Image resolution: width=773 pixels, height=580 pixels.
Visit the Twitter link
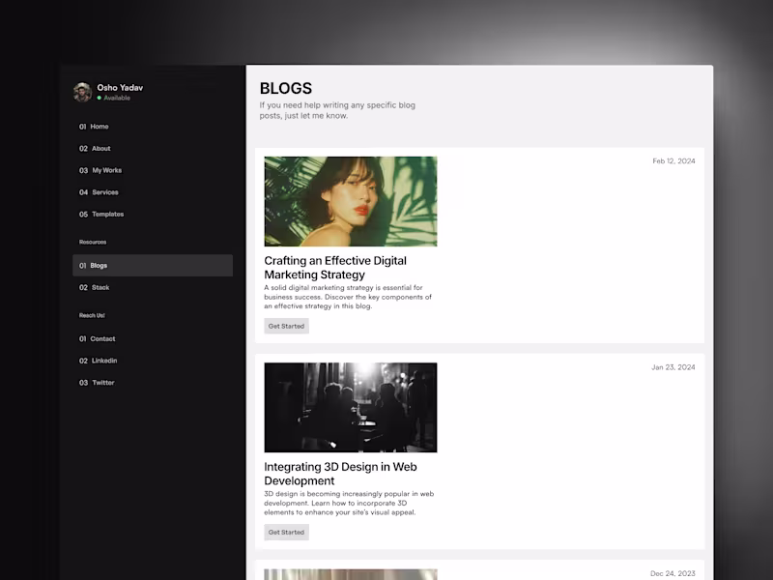97,383
